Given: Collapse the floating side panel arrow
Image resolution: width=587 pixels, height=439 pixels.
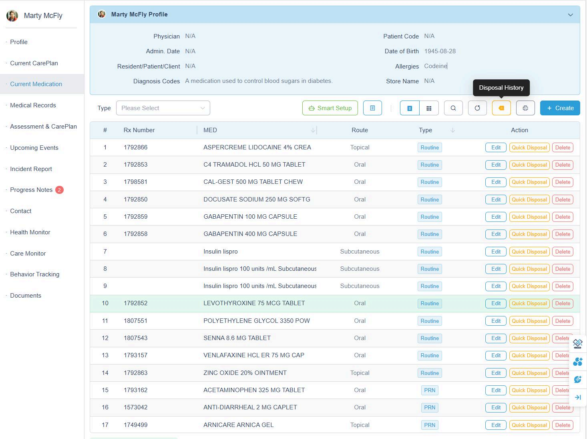Looking at the screenshot, I should 578,397.
